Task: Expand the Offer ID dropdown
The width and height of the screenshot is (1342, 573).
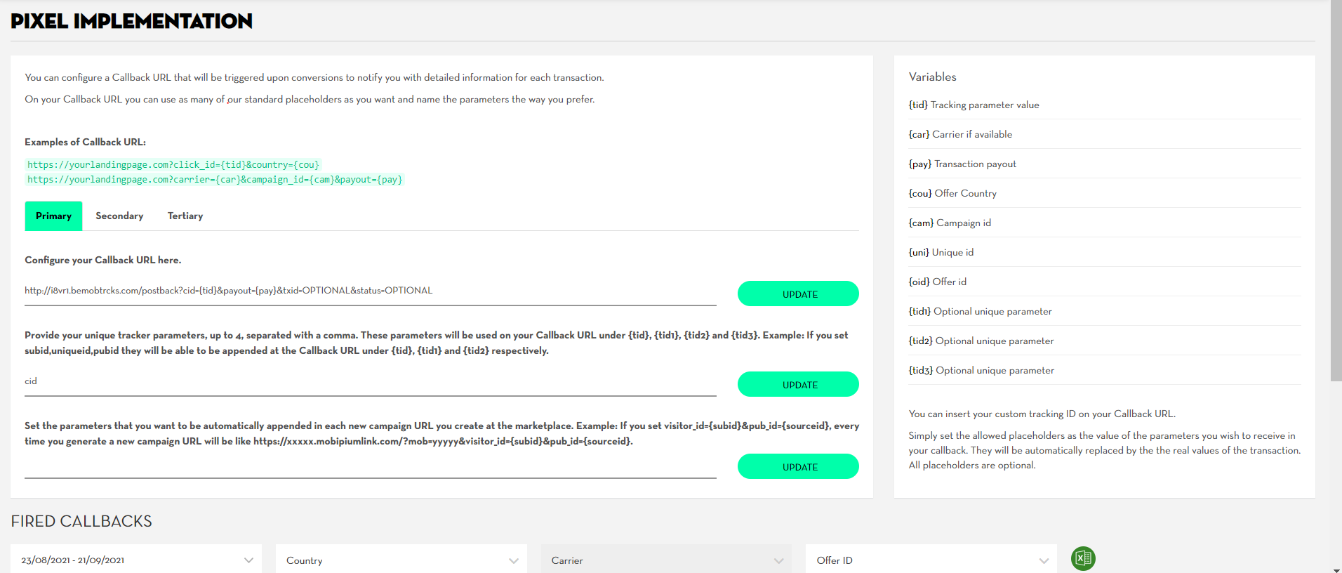Action: click(x=931, y=560)
